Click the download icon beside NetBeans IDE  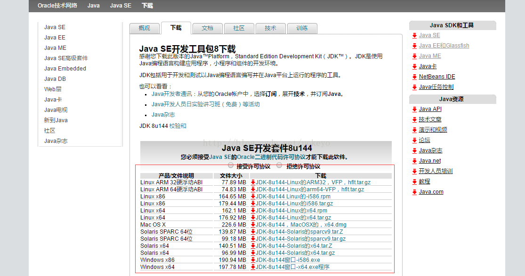[x=414, y=76]
